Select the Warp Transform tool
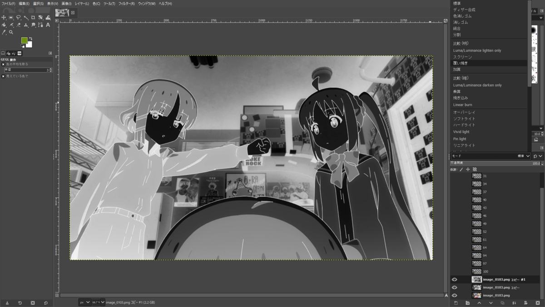Viewport: 545px width, 307px height. tap(48, 17)
